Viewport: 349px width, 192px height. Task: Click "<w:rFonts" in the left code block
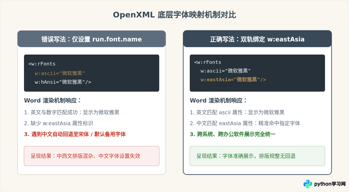[x=42, y=64]
